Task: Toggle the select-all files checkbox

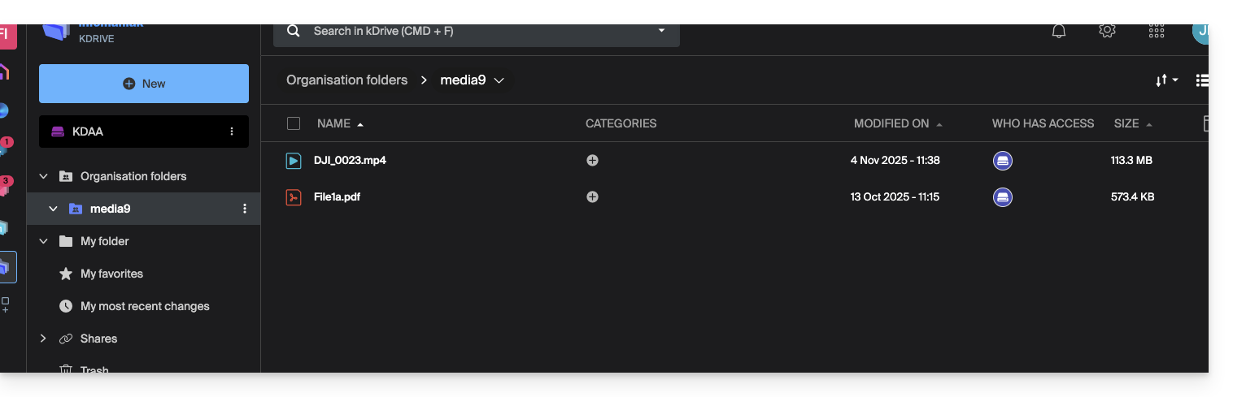Action: [294, 123]
